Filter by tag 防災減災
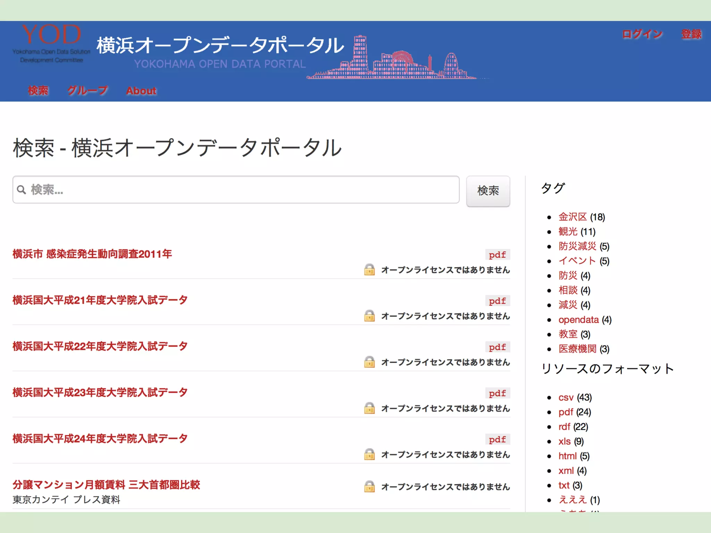711x533 pixels. pos(577,246)
